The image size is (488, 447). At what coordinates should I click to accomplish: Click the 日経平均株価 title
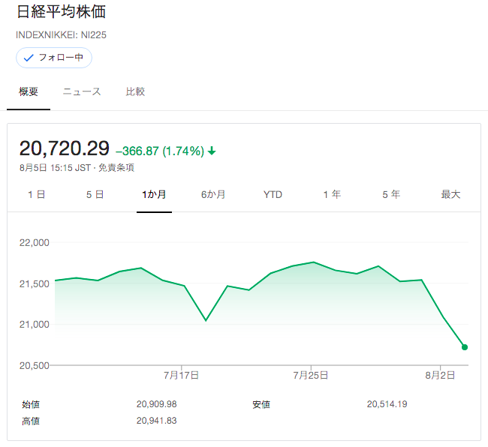[x=62, y=12]
